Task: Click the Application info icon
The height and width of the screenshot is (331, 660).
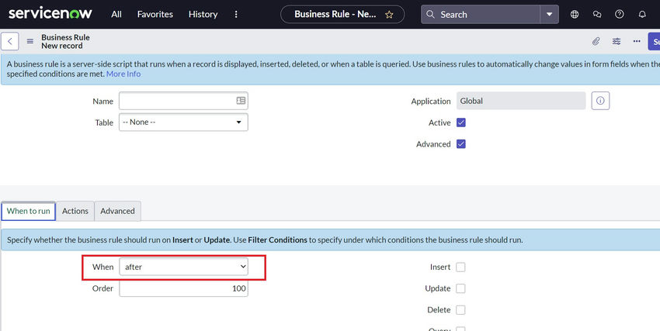Action: 599,101
